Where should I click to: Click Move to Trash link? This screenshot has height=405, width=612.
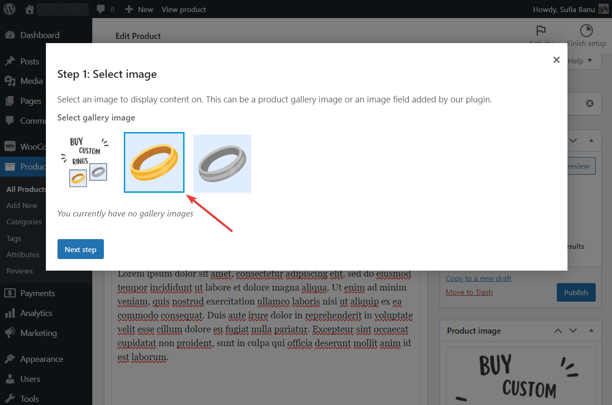click(469, 292)
